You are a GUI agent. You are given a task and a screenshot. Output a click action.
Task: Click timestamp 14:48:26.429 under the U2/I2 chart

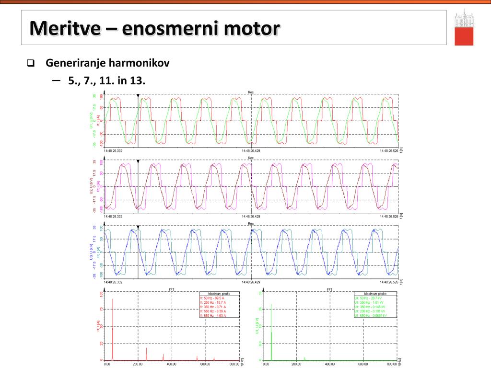coord(251,217)
